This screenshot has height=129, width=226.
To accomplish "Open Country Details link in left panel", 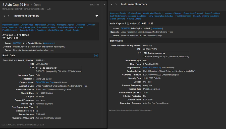I will [x=72, y=30].
